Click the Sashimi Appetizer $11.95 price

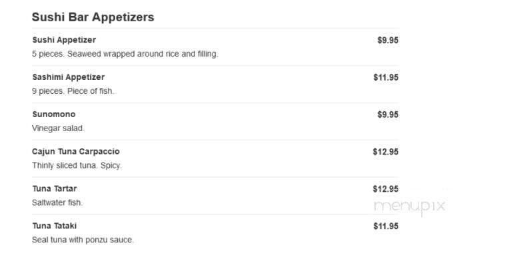point(386,77)
